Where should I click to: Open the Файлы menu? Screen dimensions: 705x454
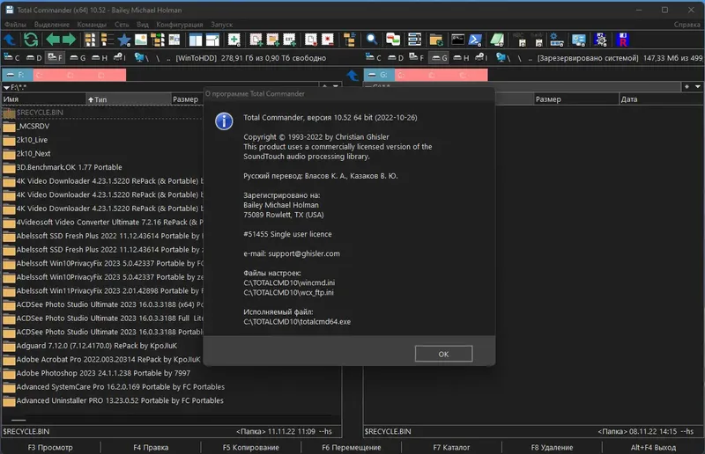[15, 25]
